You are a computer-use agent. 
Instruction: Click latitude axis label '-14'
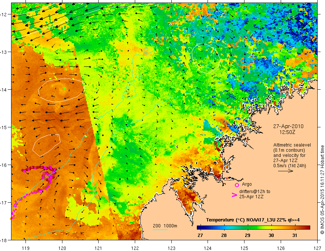4,90
